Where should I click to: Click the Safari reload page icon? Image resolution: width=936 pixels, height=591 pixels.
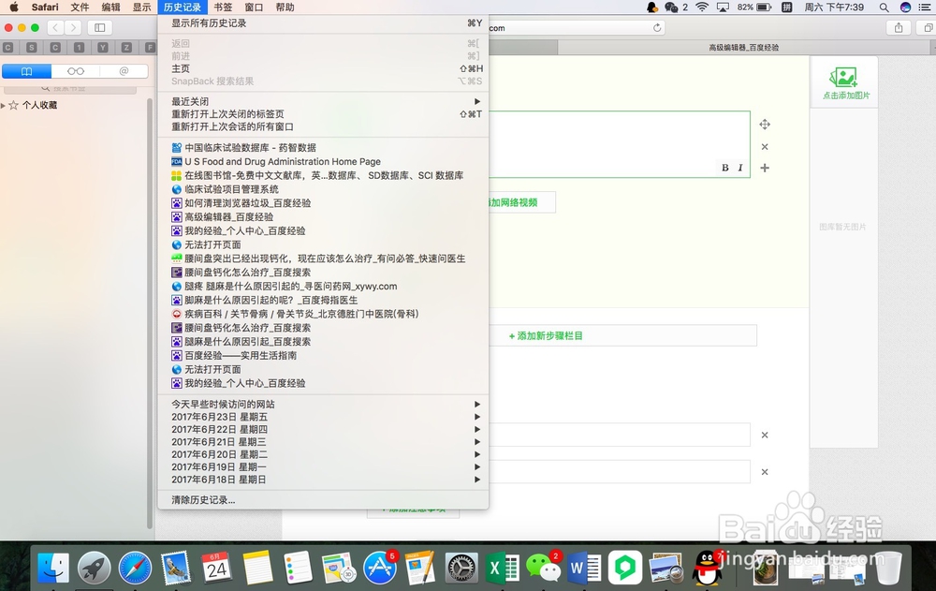(657, 27)
